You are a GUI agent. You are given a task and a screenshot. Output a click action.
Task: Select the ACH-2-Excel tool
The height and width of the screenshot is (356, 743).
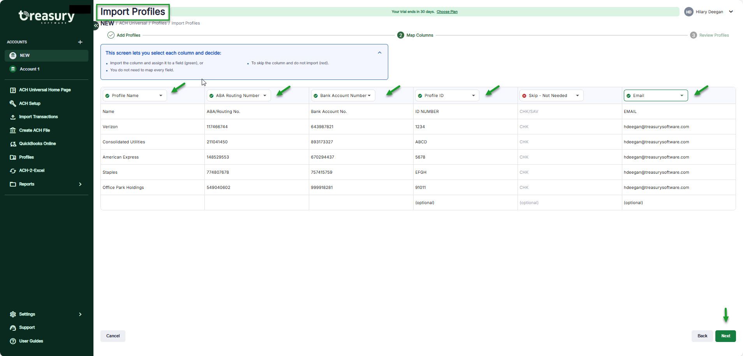click(x=31, y=170)
